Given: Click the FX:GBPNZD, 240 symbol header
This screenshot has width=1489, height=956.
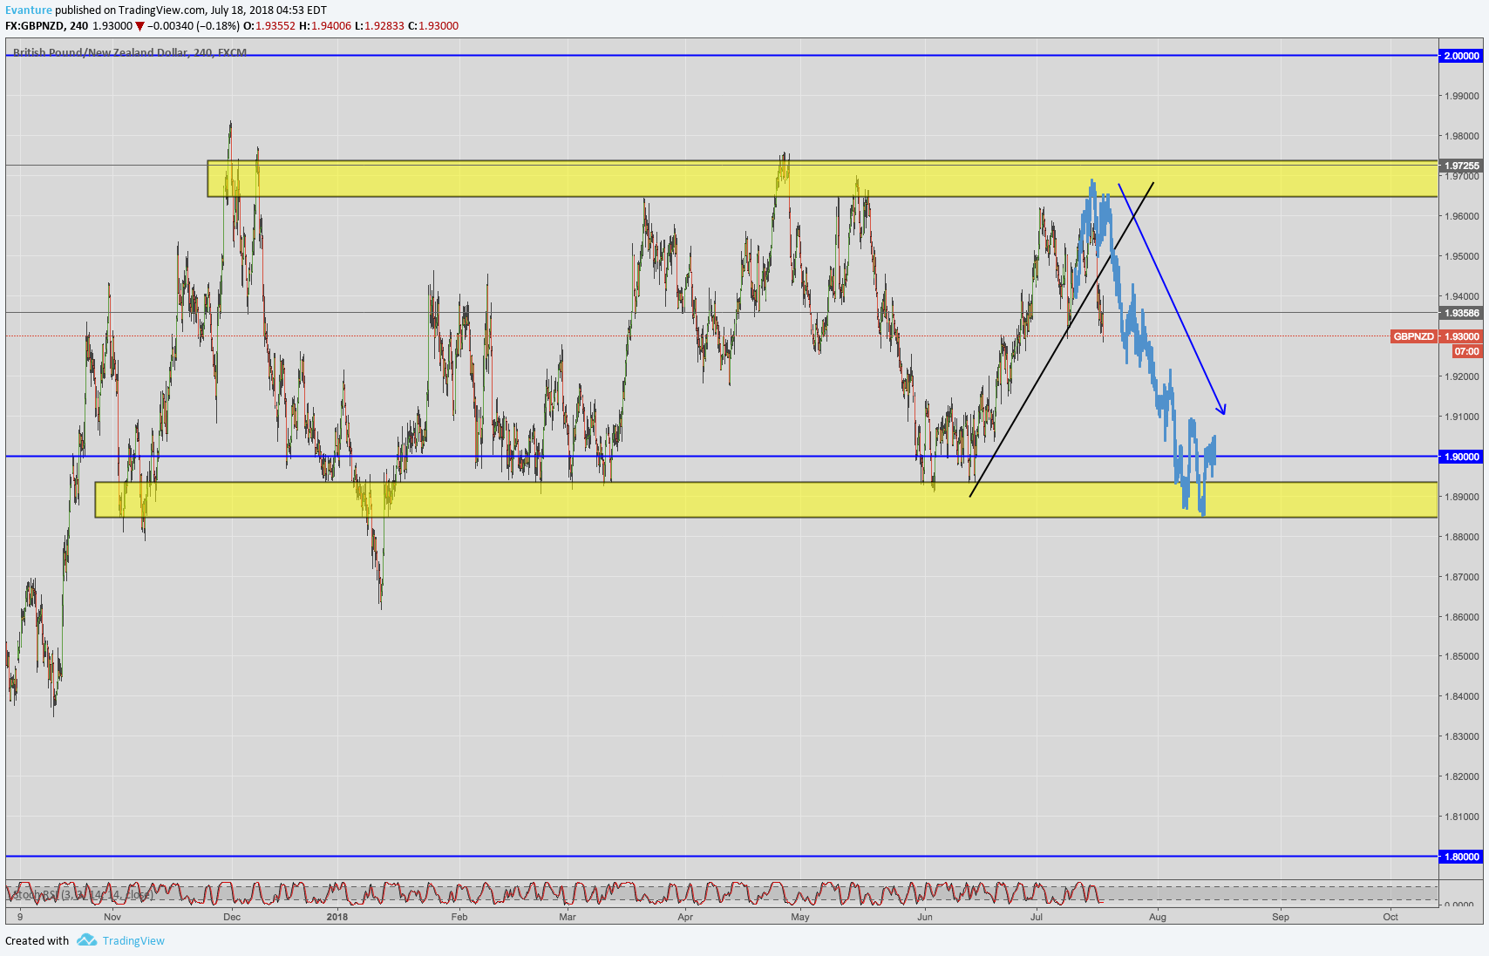Looking at the screenshot, I should point(47,26).
